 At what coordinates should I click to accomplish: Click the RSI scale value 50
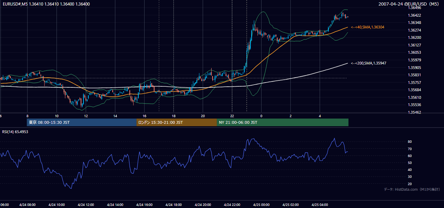tap(410, 163)
